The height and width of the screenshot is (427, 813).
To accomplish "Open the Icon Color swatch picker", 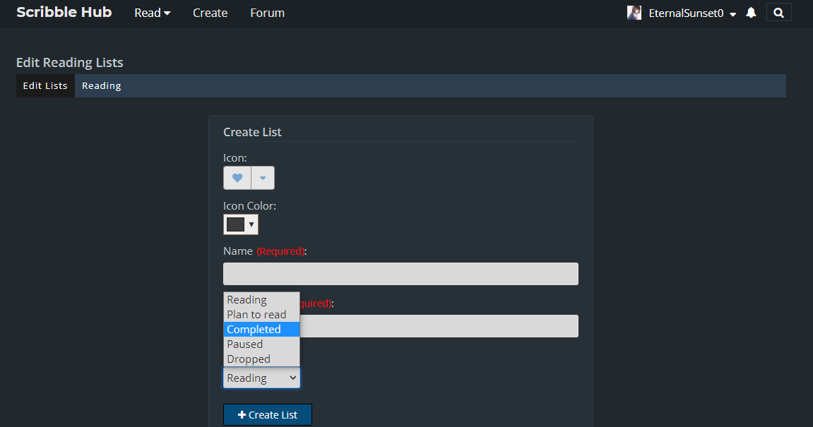I will (x=240, y=224).
